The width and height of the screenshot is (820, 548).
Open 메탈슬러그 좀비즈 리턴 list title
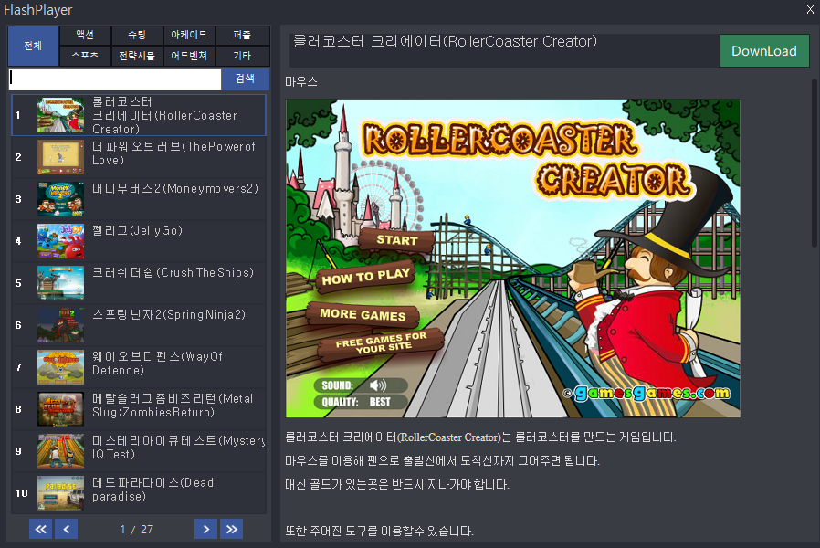tap(173, 406)
